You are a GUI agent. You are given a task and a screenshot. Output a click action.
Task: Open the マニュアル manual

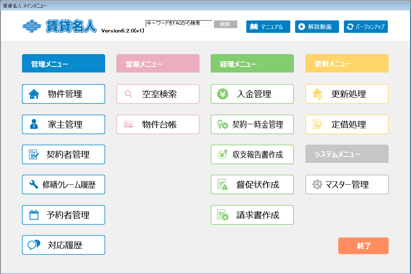coord(268,27)
